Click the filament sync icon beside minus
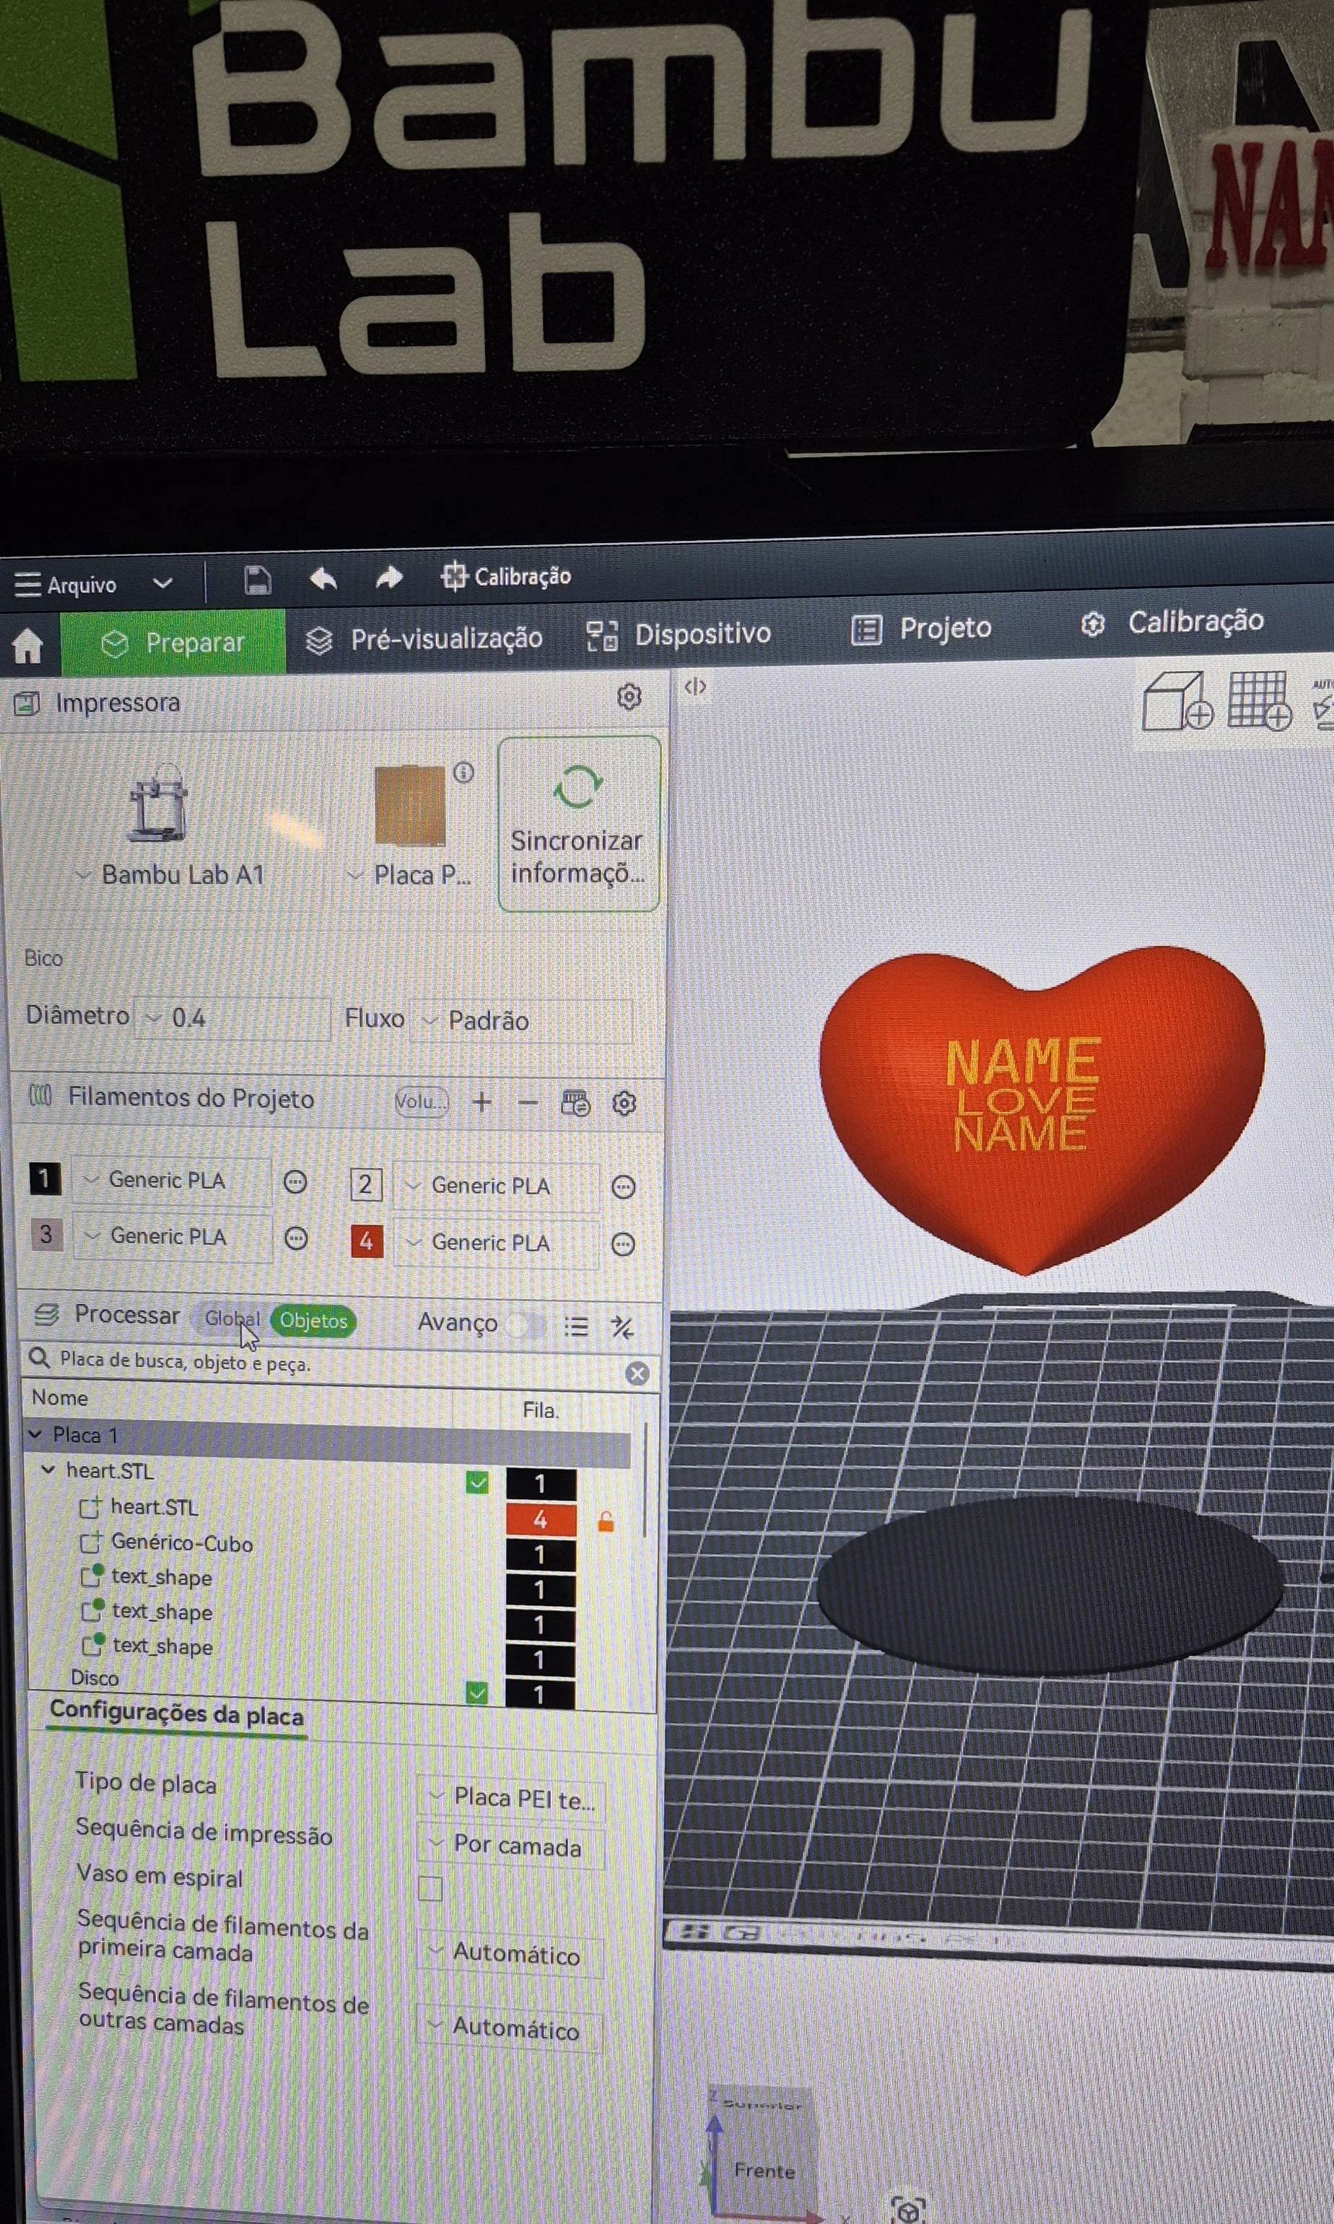The height and width of the screenshot is (2224, 1334). (x=575, y=1102)
